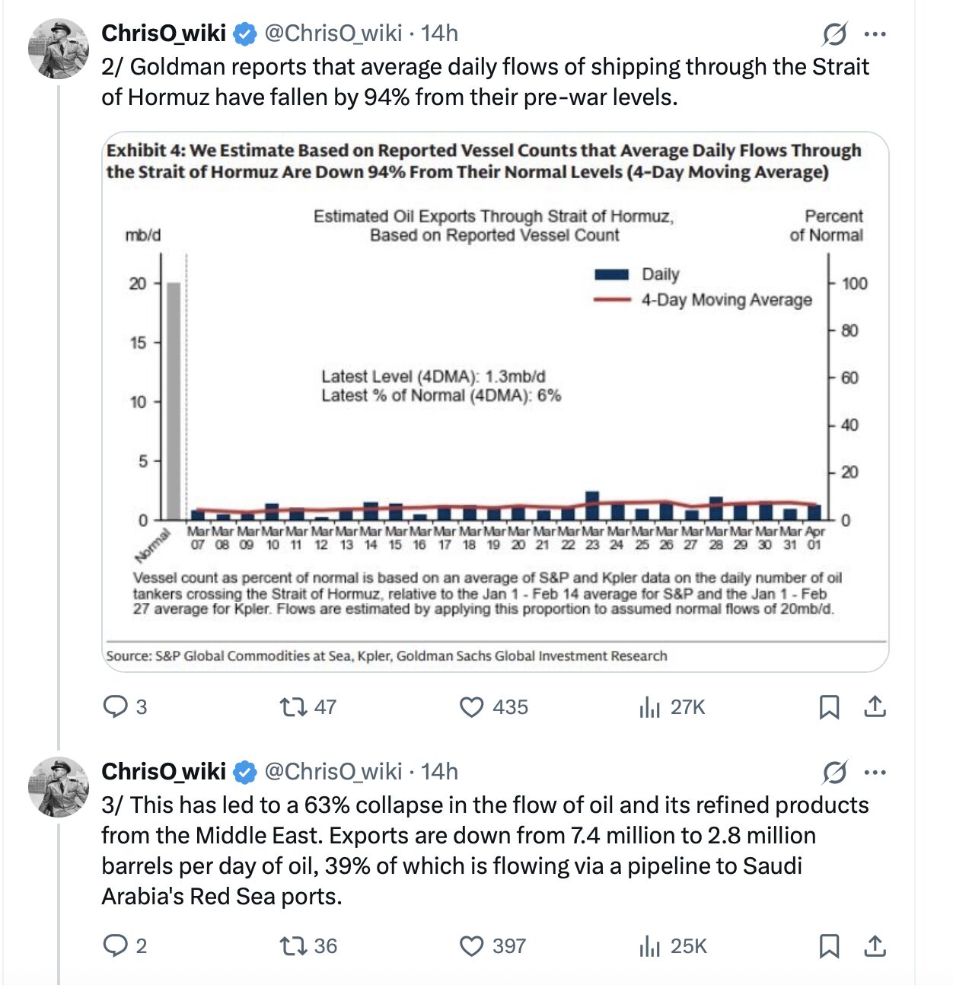Bookmark the Goldman Hormuz chart tweet
953x985 pixels.
[x=829, y=707]
